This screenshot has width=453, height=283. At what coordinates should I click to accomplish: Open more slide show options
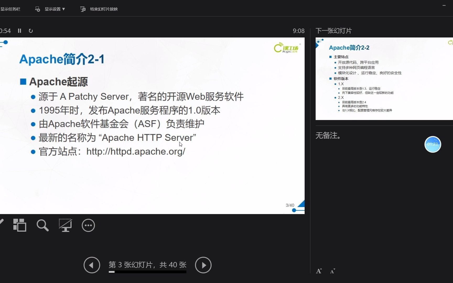pyautogui.click(x=88, y=225)
